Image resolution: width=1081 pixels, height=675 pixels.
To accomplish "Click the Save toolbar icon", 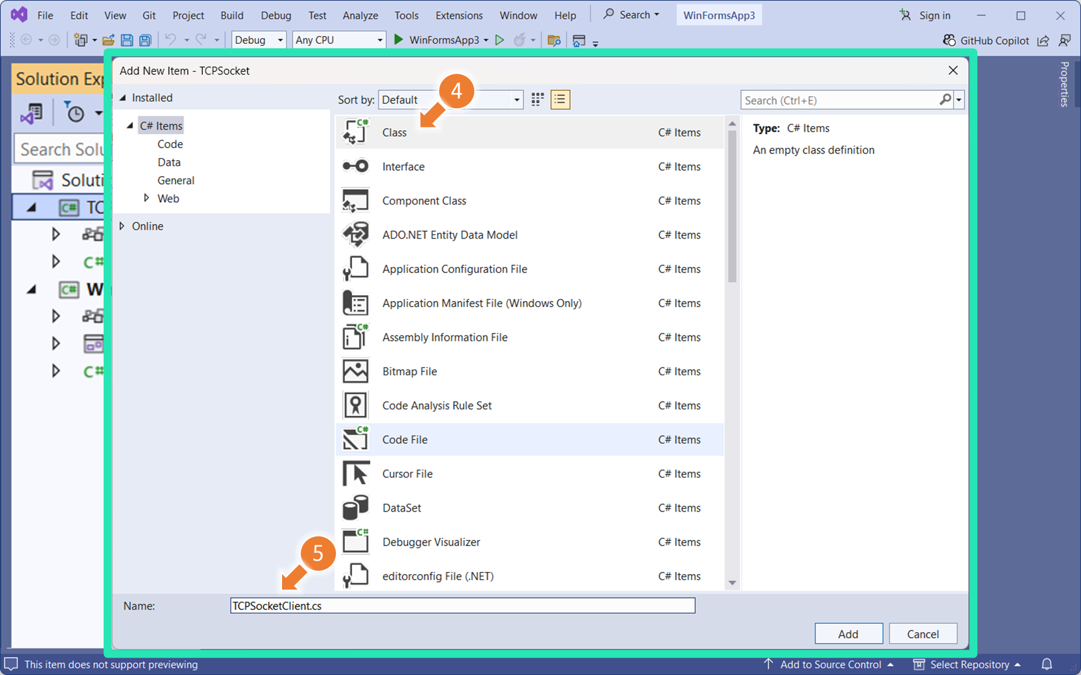I will [126, 40].
